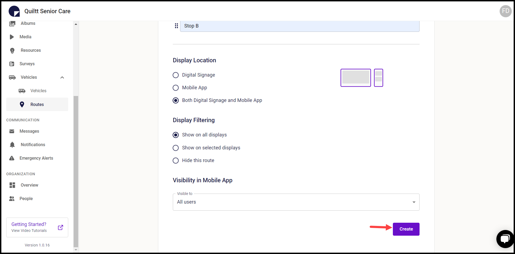Go to Media section
Viewport: 515px width, 254px height.
click(x=25, y=37)
